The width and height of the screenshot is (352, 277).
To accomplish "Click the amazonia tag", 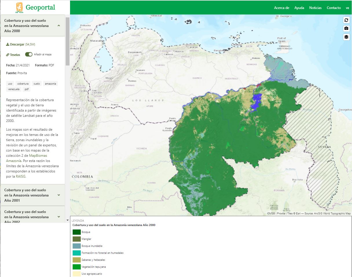I will [x=50, y=84].
